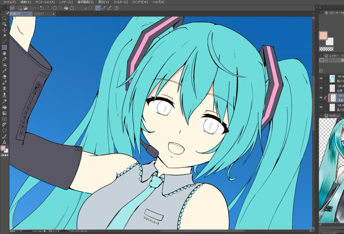Open the Sub View panel menu icon
The height and width of the screenshot is (234, 344).
pyautogui.click(x=321, y=115)
